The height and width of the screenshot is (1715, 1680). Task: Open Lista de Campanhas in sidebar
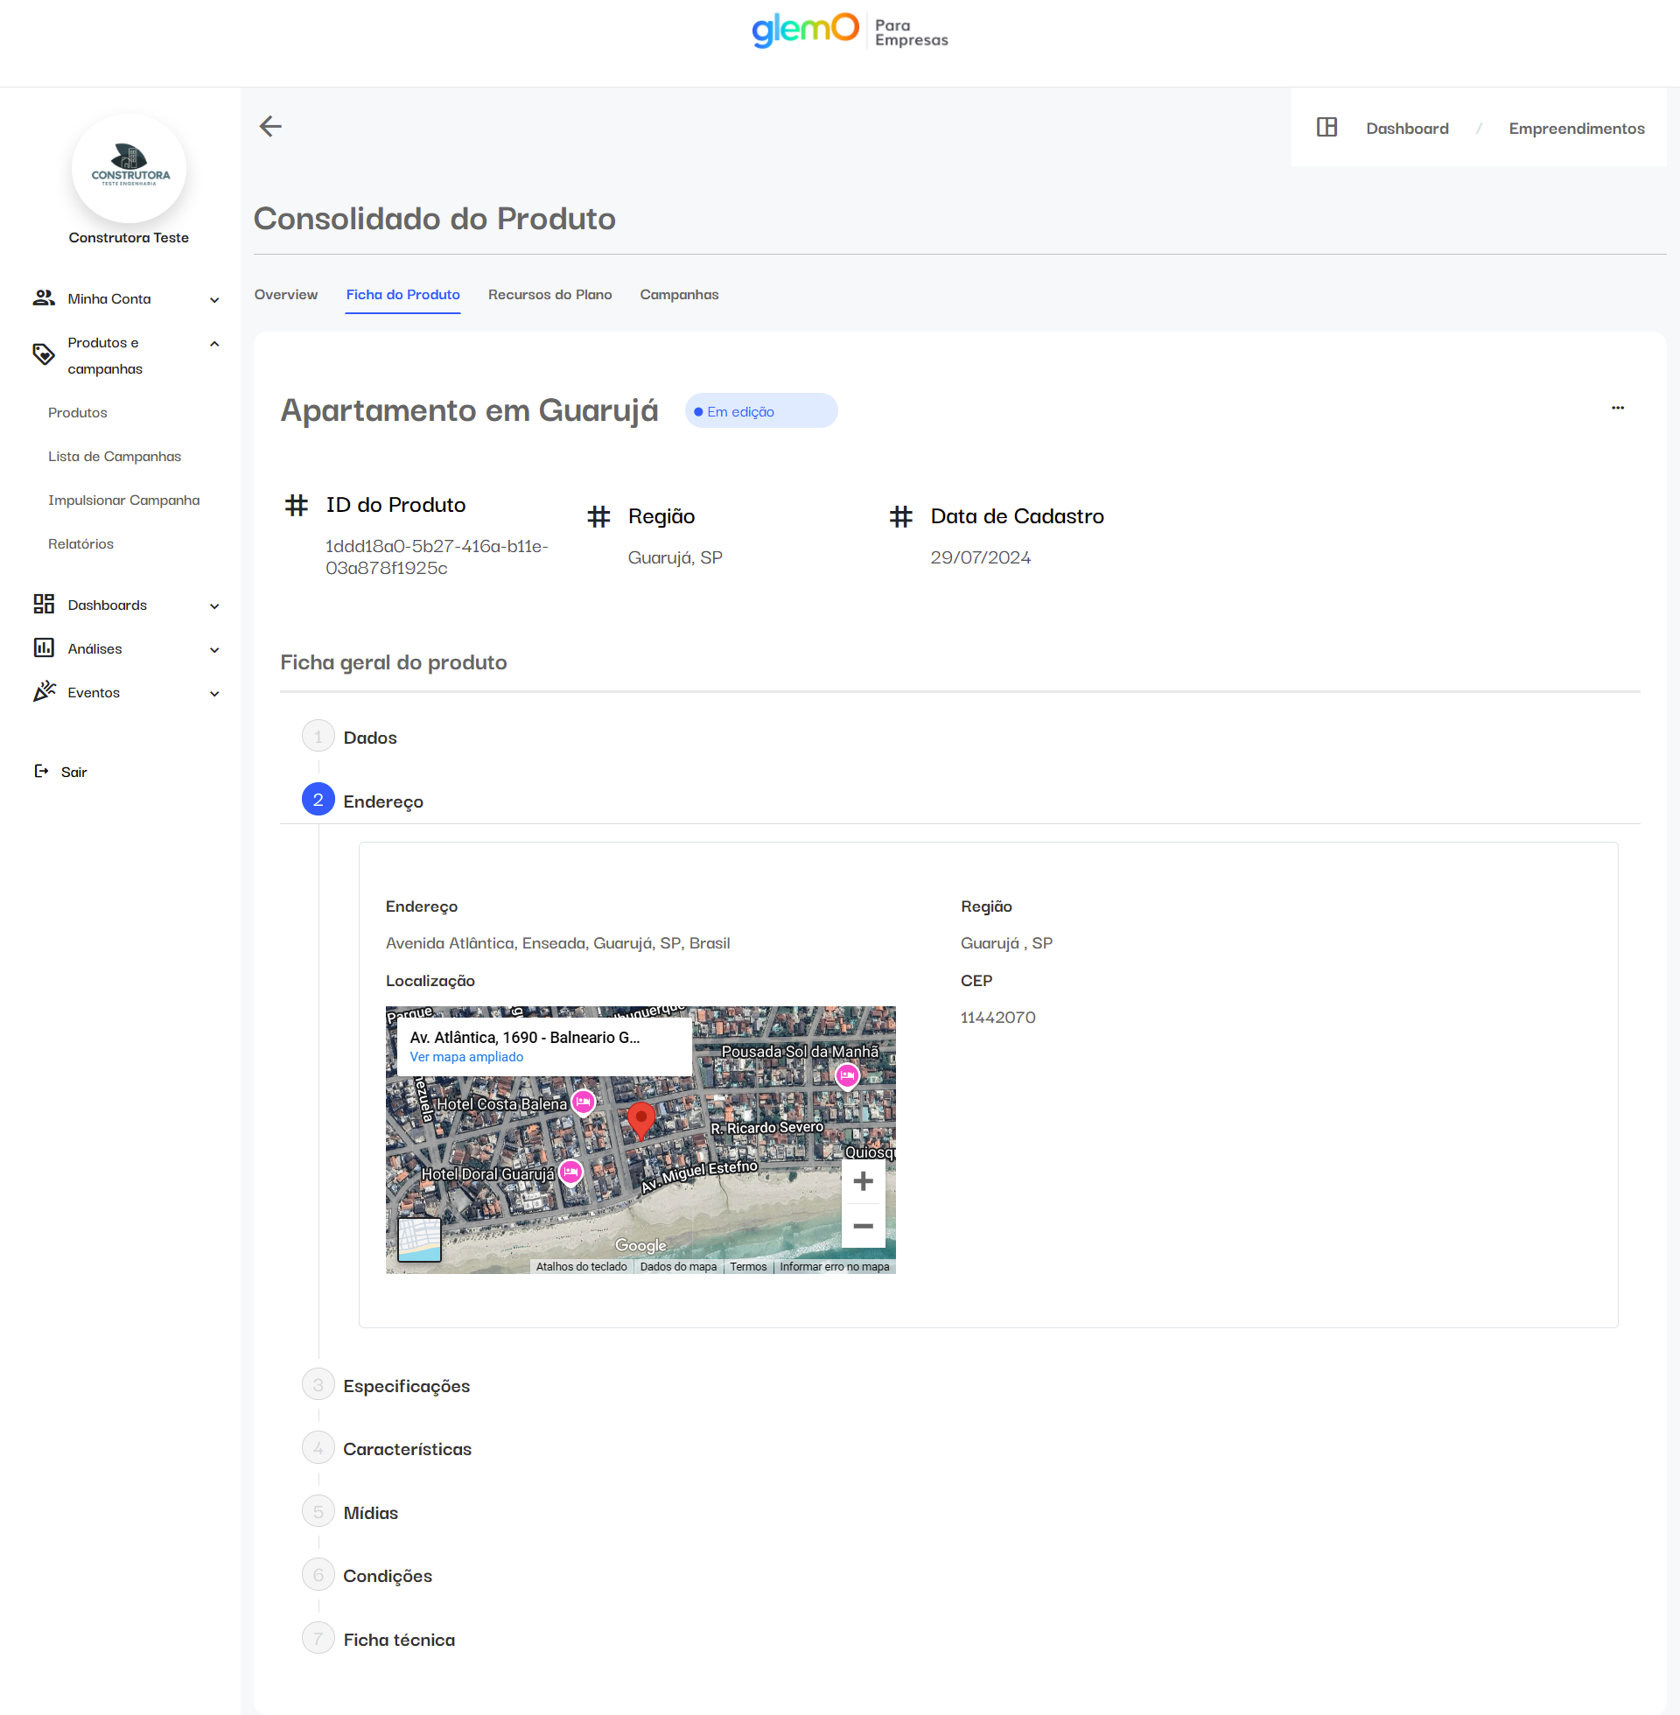click(114, 456)
